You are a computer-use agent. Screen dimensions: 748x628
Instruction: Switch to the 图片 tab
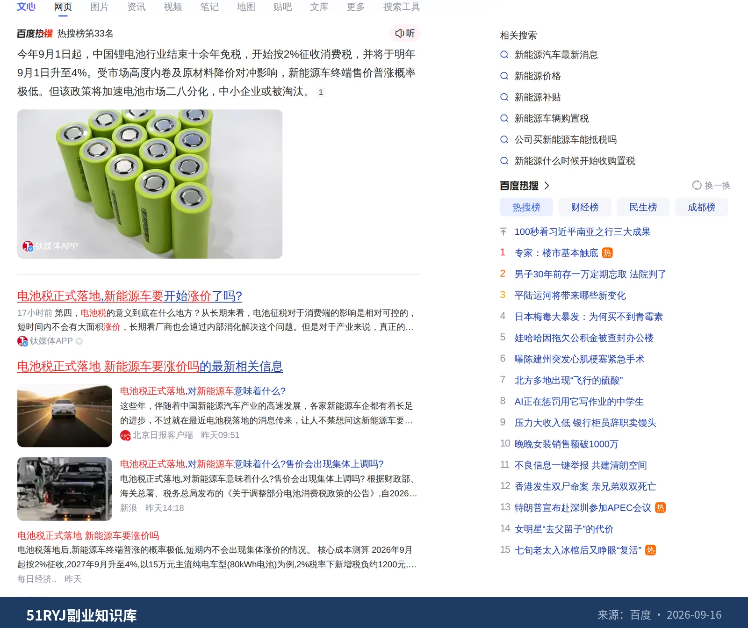[100, 7]
